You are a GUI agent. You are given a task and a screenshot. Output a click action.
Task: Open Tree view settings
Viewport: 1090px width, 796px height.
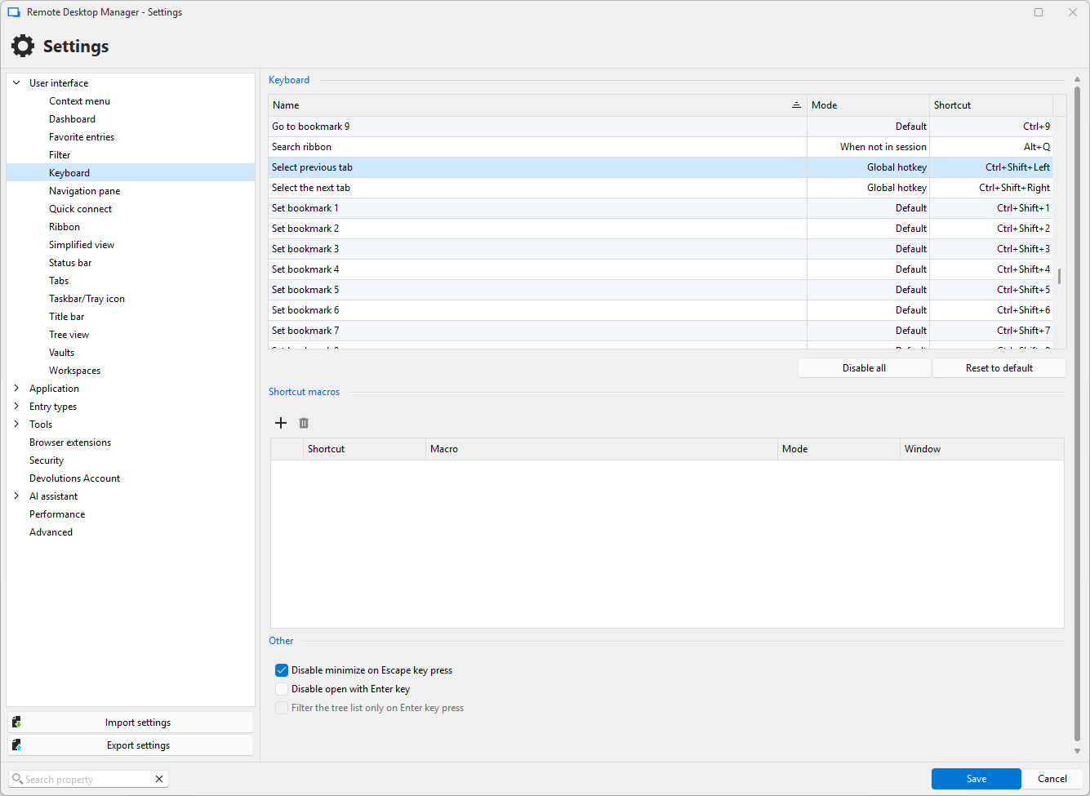point(69,335)
